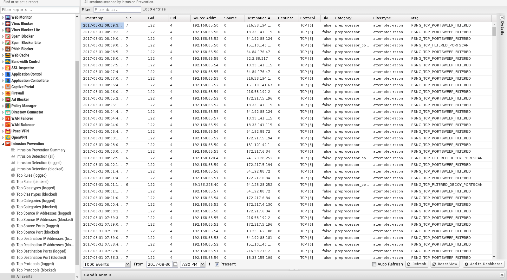The image size is (507, 280).
Task: Enable the Auto Refresh checkbox
Action: (374, 264)
